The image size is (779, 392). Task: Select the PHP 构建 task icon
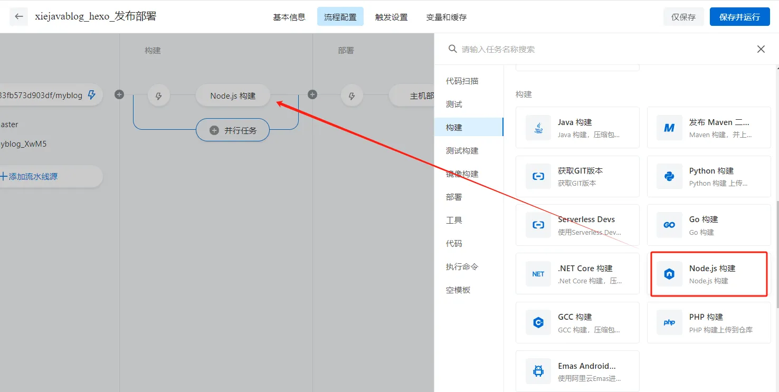click(x=669, y=322)
